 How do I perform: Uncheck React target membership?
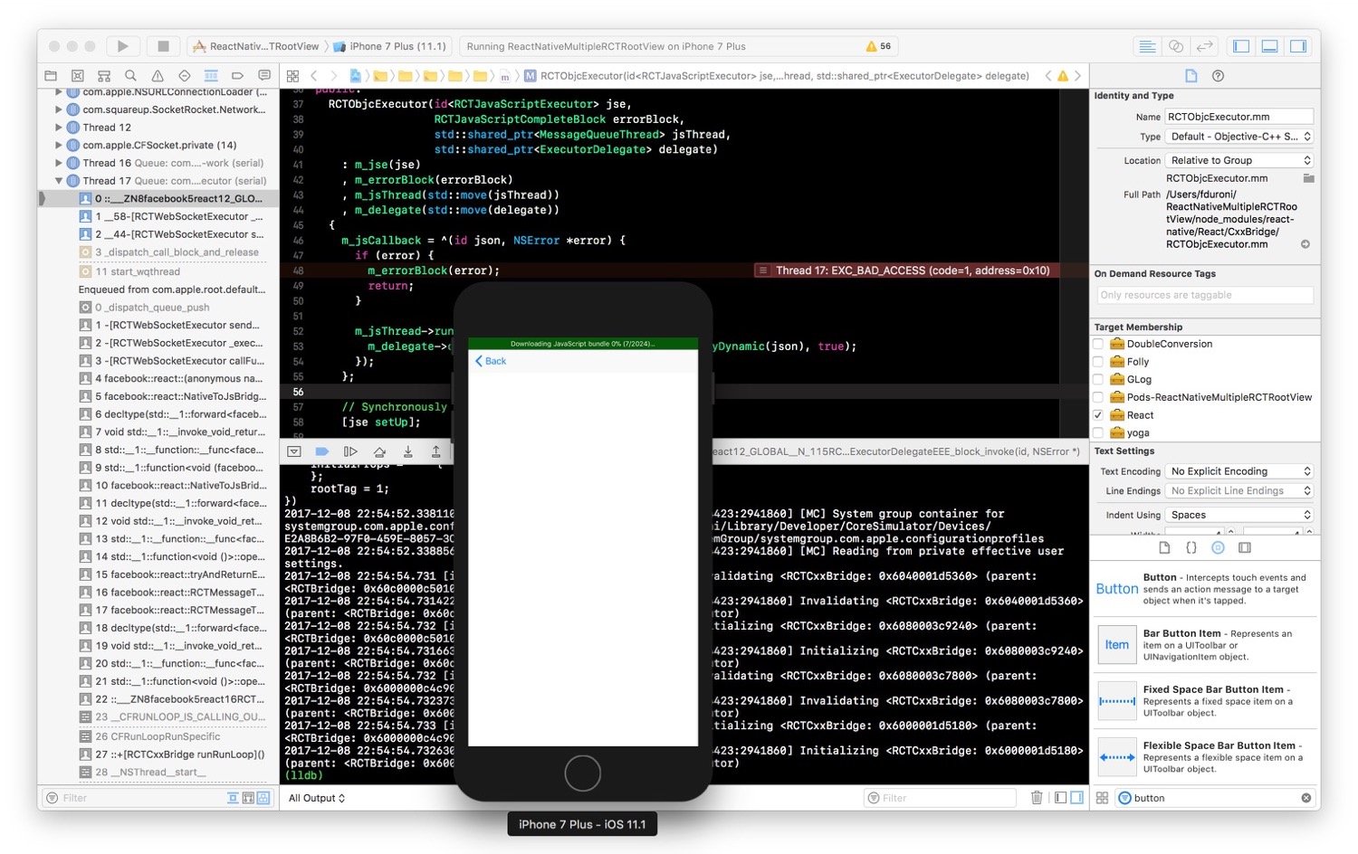(x=1098, y=415)
